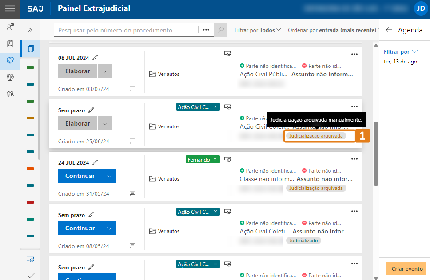
Task: Add a tag next to the Fernando tag
Action: coord(227,159)
